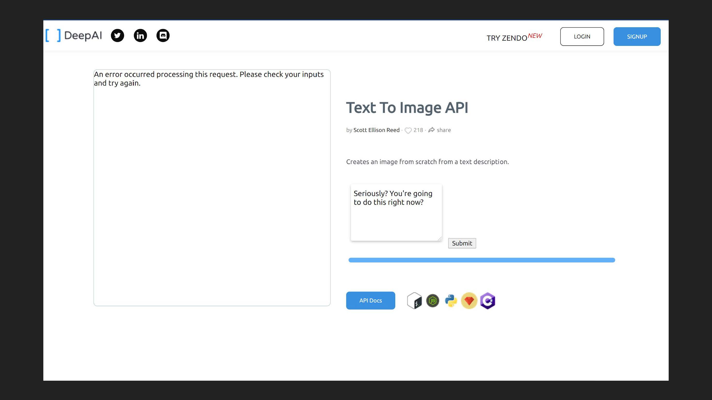Open the API Docs button
This screenshot has width=712, height=400.
point(370,300)
